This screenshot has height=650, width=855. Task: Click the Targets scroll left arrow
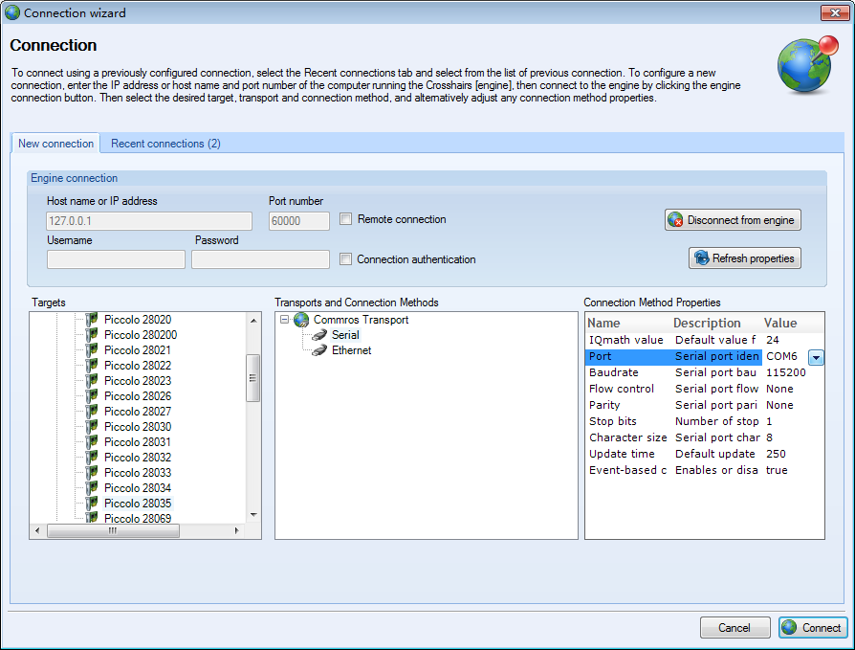tap(37, 530)
